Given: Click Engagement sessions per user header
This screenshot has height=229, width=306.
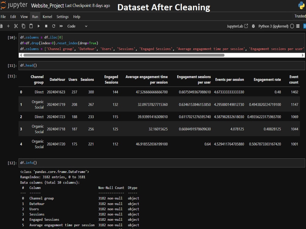Looking at the screenshot, I should pyautogui.click(x=194, y=79).
